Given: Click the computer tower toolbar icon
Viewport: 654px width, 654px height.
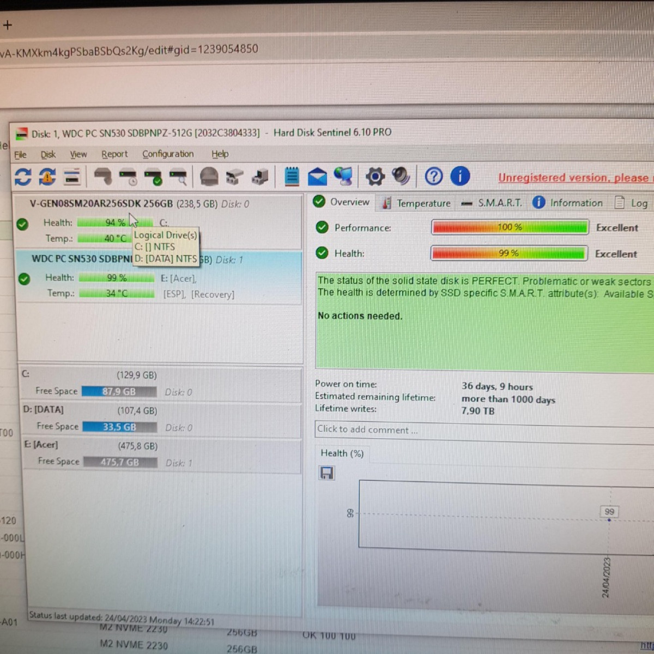Looking at the screenshot, I should click(x=260, y=177).
